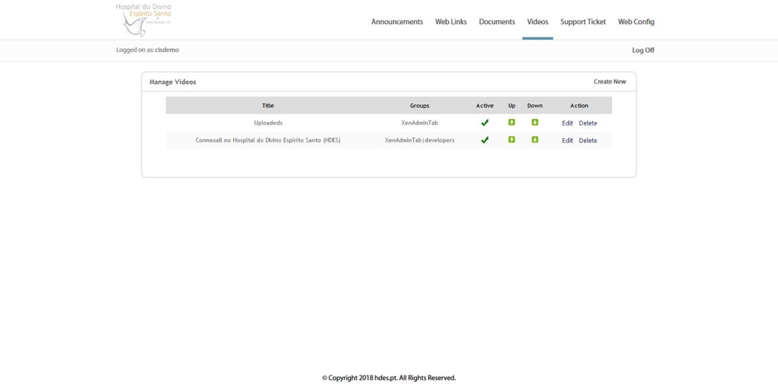The width and height of the screenshot is (778, 389).
Task: Select the Videos tab
Action: pos(537,21)
